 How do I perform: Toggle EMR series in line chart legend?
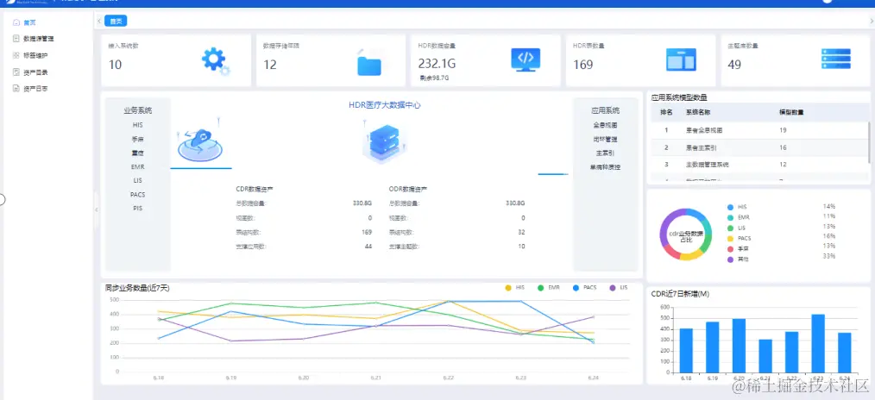pos(549,287)
